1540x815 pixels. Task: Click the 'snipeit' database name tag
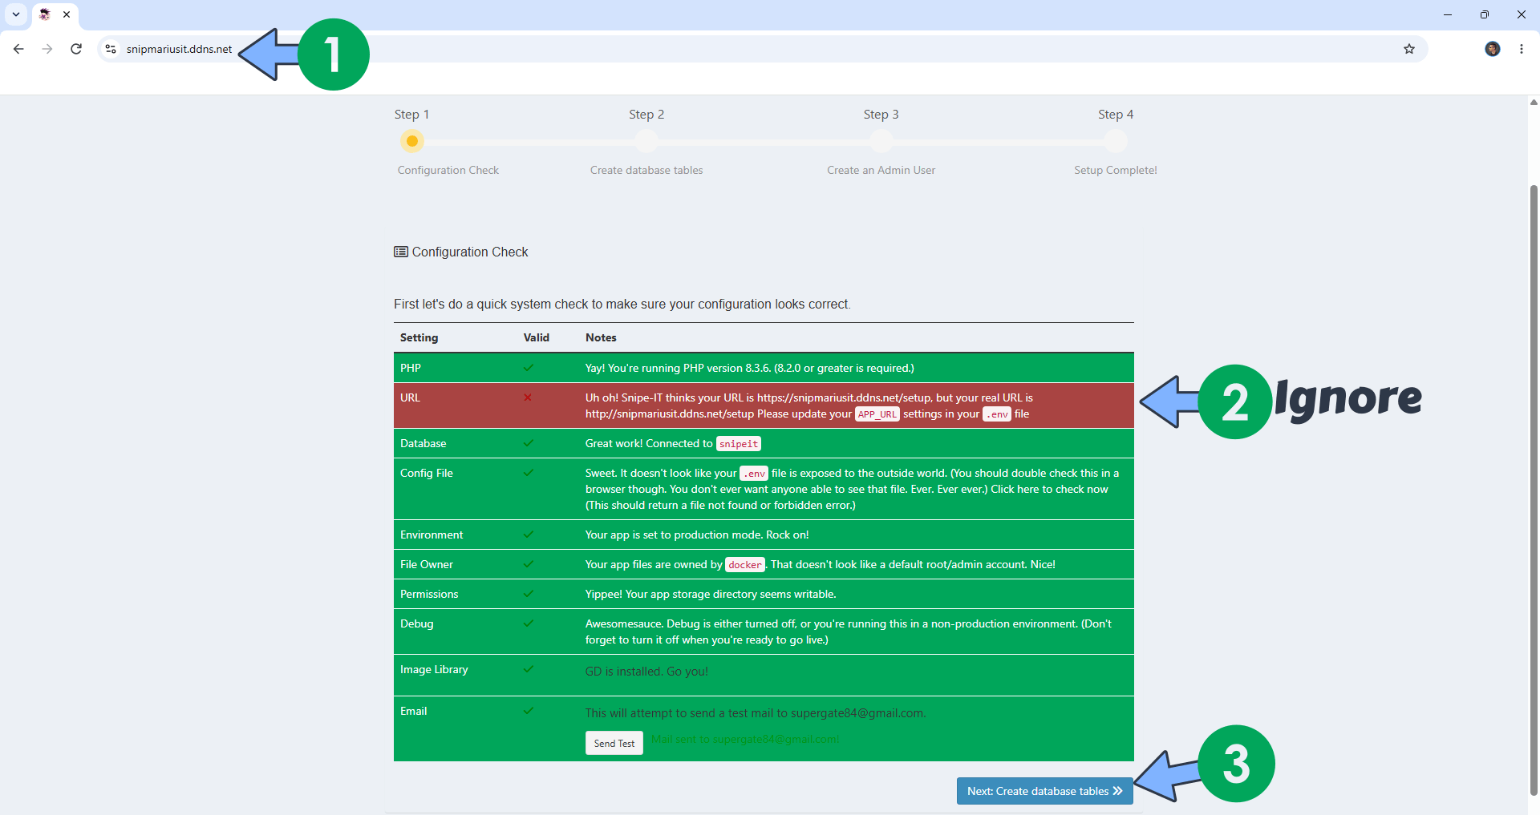coord(739,444)
